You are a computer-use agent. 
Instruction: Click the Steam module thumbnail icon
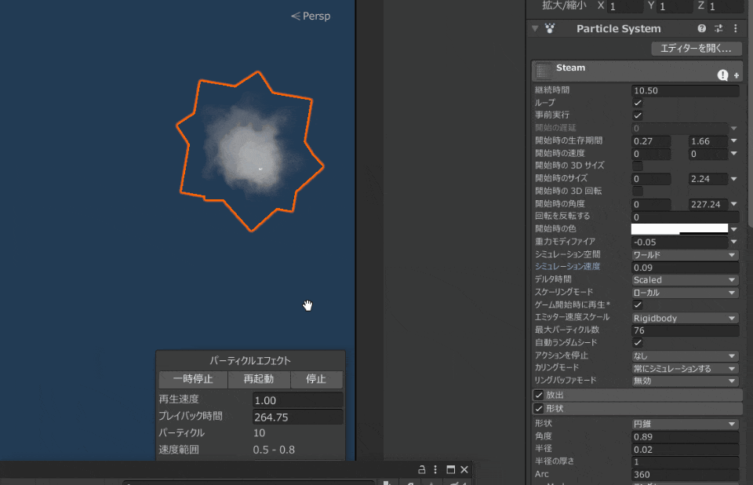pos(543,71)
